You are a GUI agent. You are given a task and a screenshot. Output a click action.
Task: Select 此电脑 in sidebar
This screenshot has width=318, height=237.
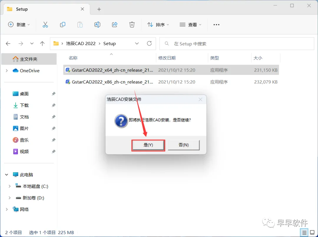click(23, 175)
